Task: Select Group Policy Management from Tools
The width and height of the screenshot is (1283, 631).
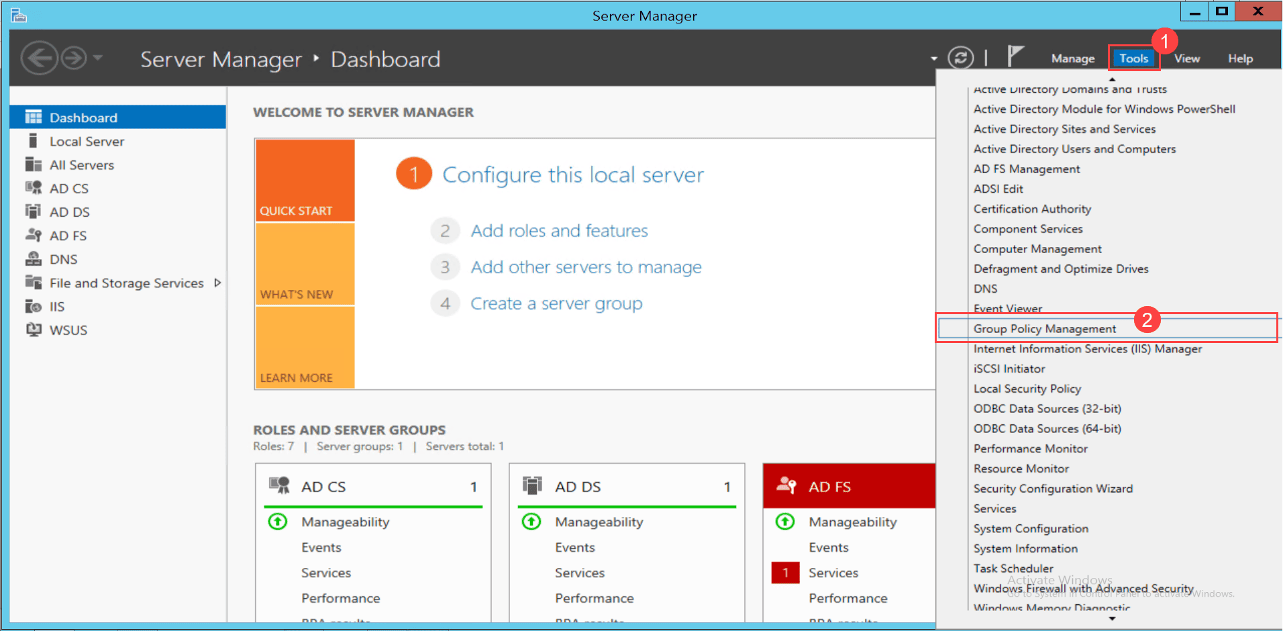Action: (x=1044, y=329)
